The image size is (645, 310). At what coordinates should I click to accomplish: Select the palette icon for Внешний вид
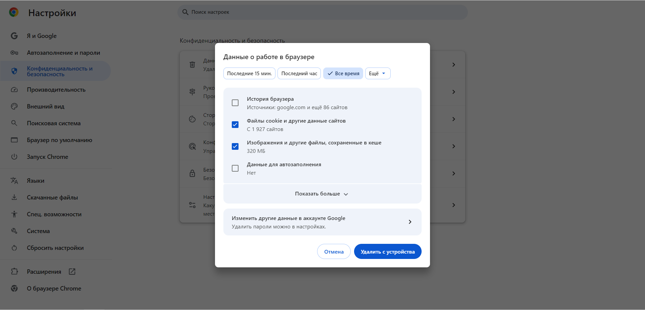point(14,106)
